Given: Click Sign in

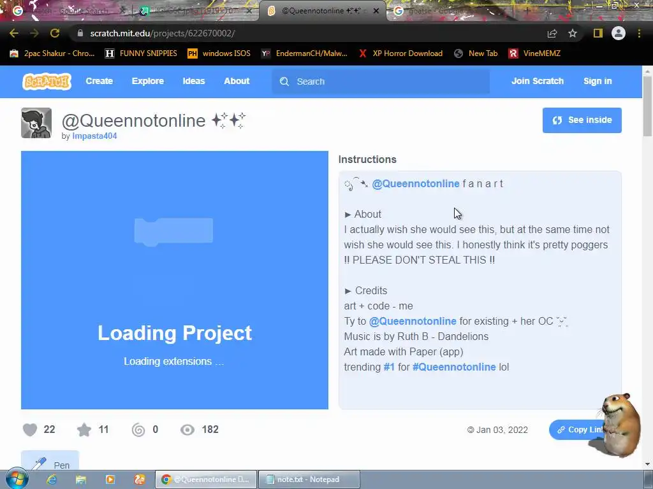Looking at the screenshot, I should [598, 81].
